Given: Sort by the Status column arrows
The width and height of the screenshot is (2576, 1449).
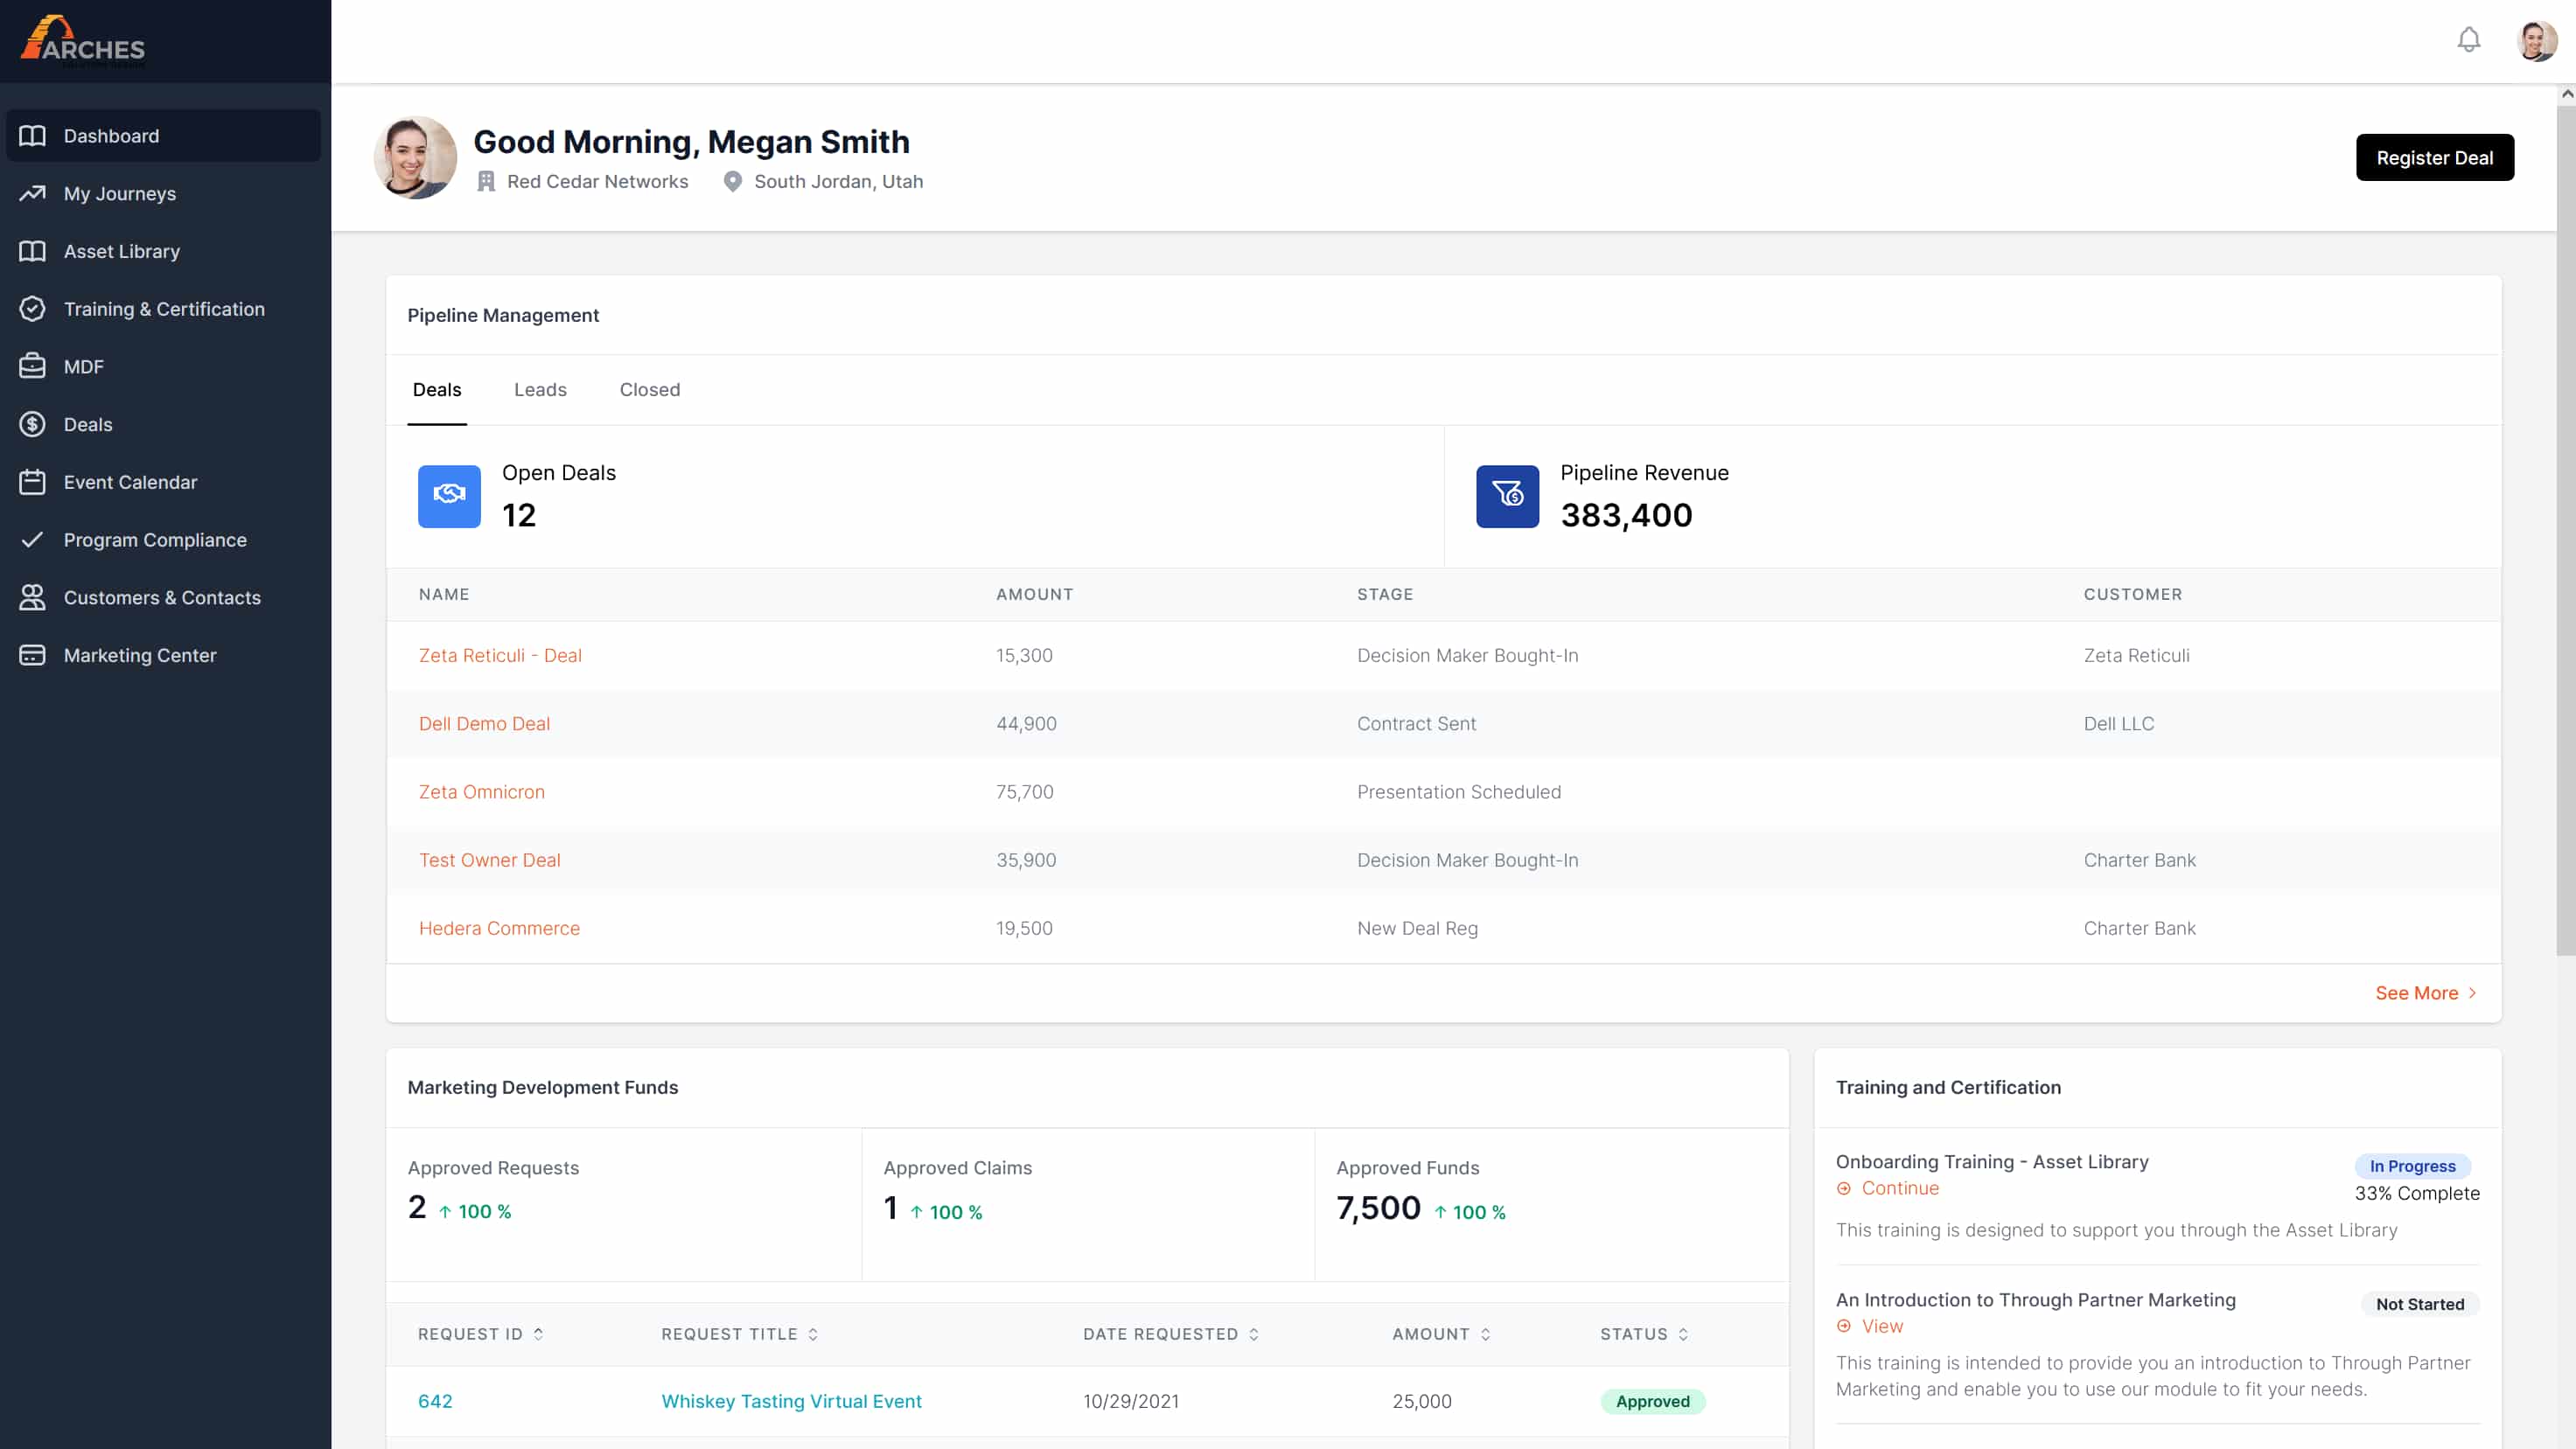Looking at the screenshot, I should click(x=1683, y=1333).
